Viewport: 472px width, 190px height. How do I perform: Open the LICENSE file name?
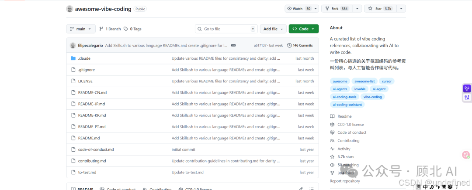(x=85, y=81)
